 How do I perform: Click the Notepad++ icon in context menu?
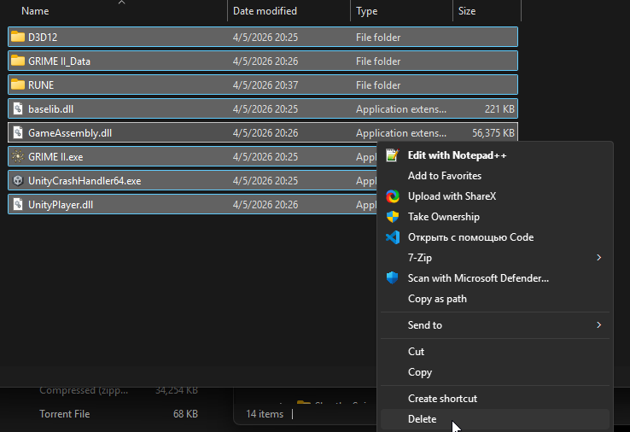[393, 155]
